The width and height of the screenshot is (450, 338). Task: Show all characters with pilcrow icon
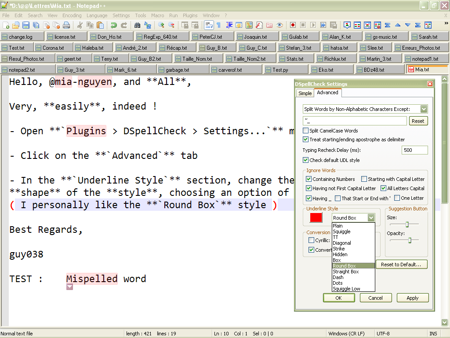coord(219,25)
